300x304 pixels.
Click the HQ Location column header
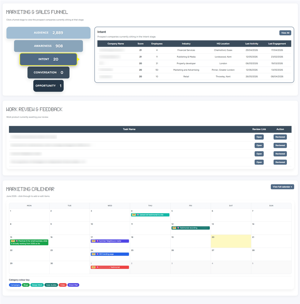coord(223,44)
